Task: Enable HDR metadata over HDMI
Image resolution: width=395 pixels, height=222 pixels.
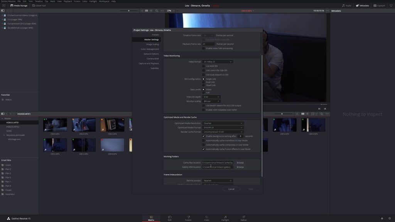Action: tap(204, 110)
